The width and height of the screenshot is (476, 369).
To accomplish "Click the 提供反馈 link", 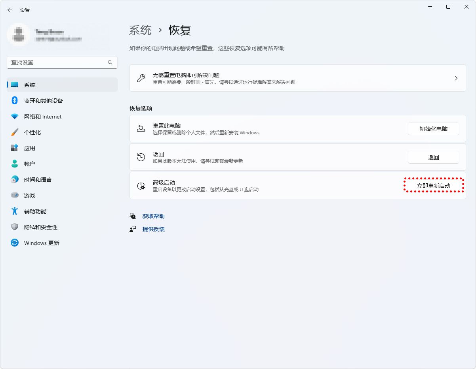I will click(x=153, y=229).
